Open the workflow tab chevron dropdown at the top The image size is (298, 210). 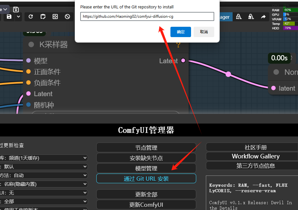click(5, 9)
